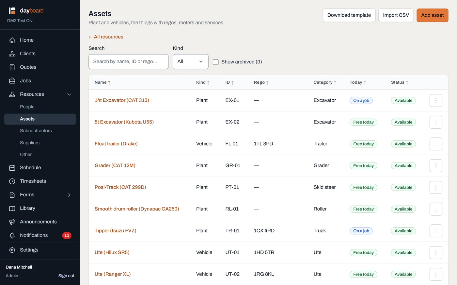Open row menu for Tipper (Isuzu FVZ)
This screenshot has width=457, height=285.
pos(436,231)
